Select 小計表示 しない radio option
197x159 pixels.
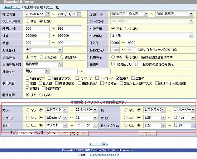coord(127,29)
